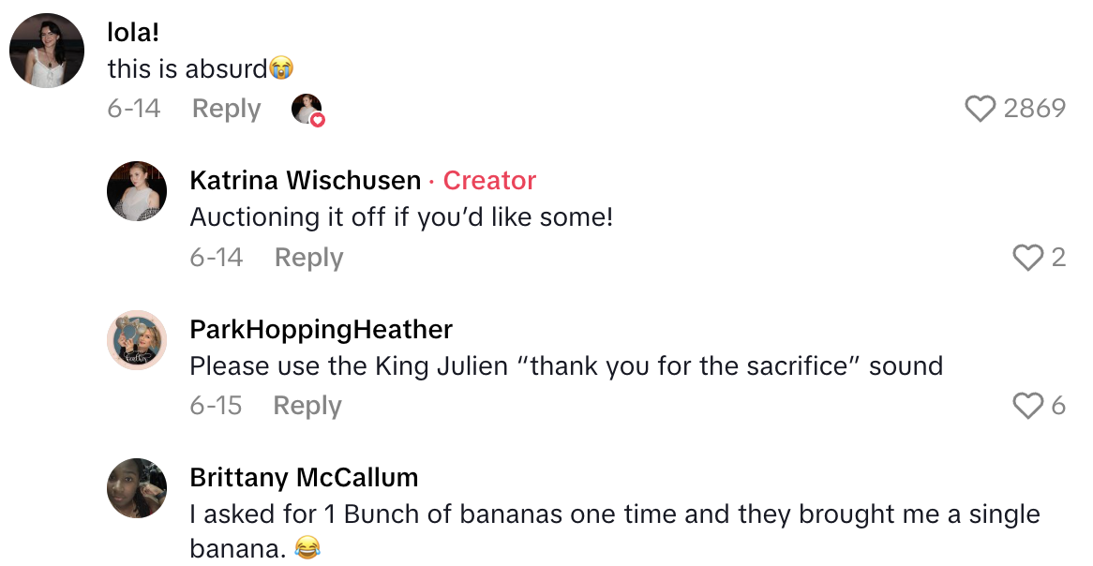This screenshot has height=566, width=1093.
Task: Like Katrina Wischusen's reply using the heart icon
Action: tap(1029, 258)
